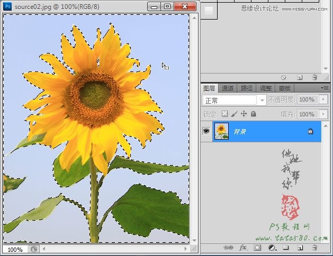
Task: Click layers panel scrollbar up arrow
Action: (326, 126)
